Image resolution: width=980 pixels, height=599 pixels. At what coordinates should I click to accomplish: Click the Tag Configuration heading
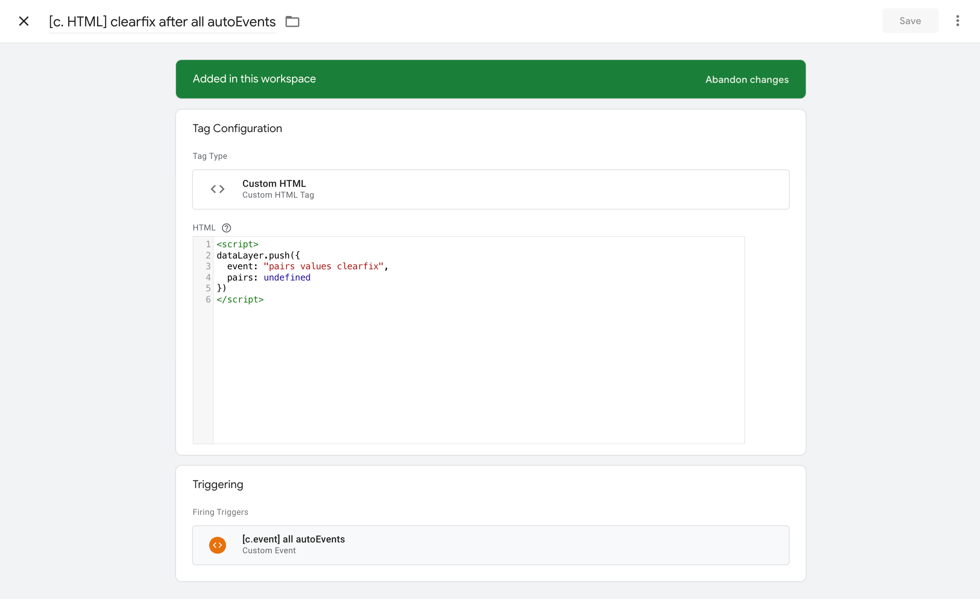click(x=237, y=129)
